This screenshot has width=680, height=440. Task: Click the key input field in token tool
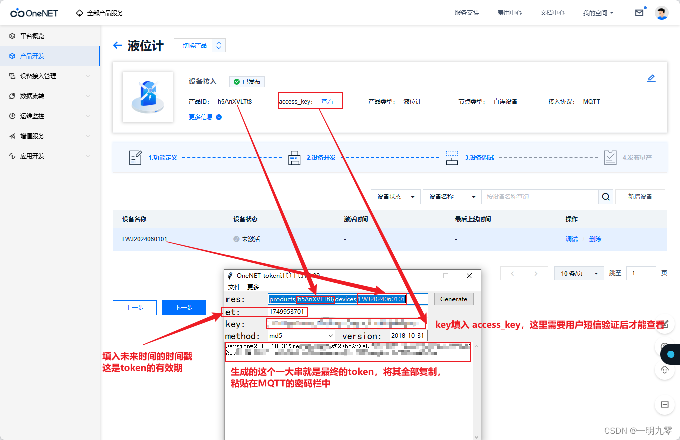coord(348,324)
